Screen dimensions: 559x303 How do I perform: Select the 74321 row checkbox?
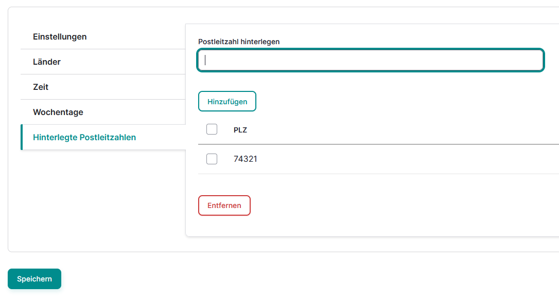pyautogui.click(x=212, y=159)
